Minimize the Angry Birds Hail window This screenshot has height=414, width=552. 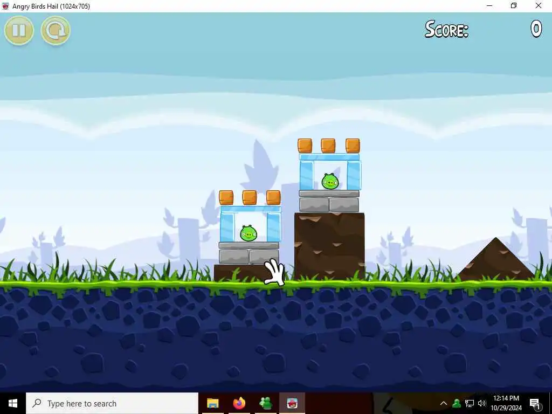(x=489, y=6)
